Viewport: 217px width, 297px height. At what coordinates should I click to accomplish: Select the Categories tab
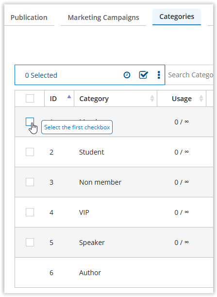177,17
